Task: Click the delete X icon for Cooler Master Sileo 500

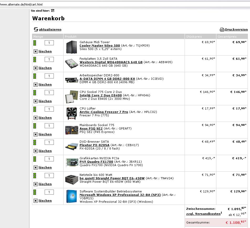Action: pyautogui.click(x=35, y=51)
